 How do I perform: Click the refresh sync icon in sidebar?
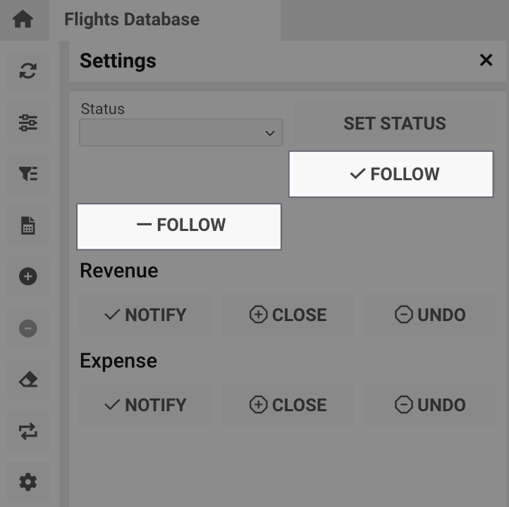point(28,71)
